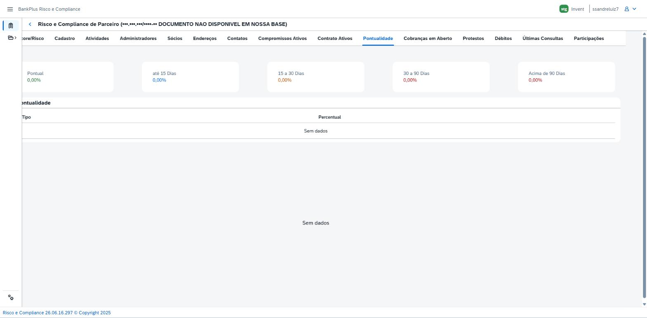The width and height of the screenshot is (647, 318).
Task: Click the Percentual column header
Action: click(x=330, y=117)
